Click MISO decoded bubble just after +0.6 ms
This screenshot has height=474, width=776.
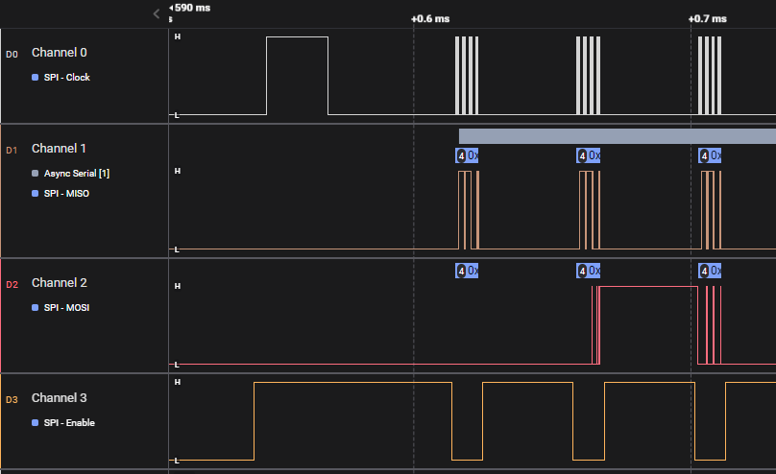[x=467, y=155]
